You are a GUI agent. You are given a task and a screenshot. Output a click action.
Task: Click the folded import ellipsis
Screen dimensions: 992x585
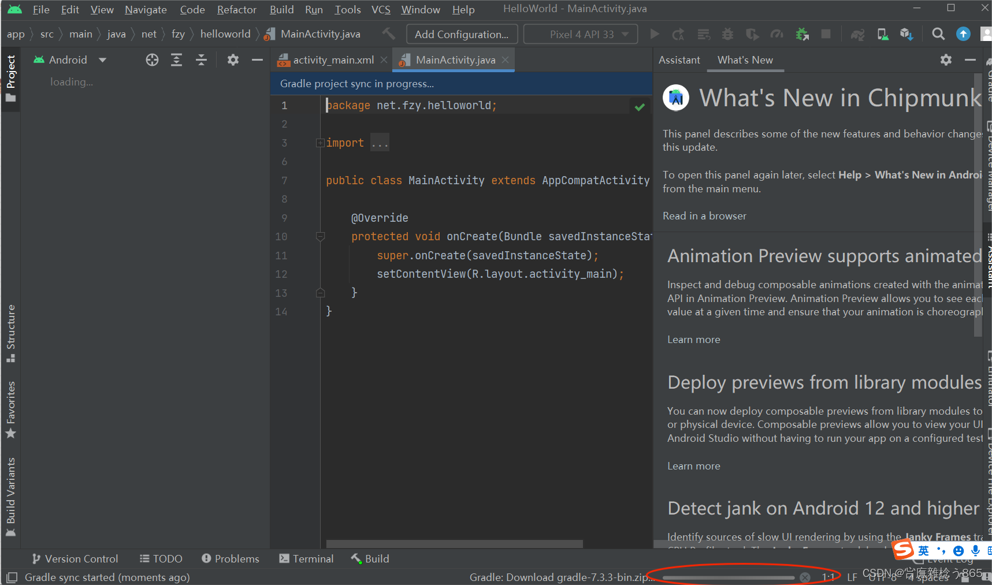[x=380, y=143]
